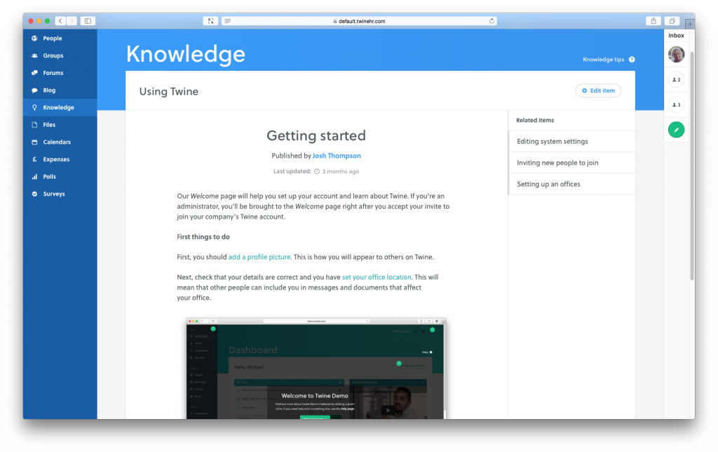Click the Forums speech bubbles icon

(x=34, y=73)
